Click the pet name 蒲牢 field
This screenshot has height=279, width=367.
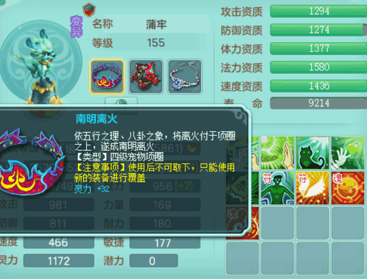[x=156, y=24]
